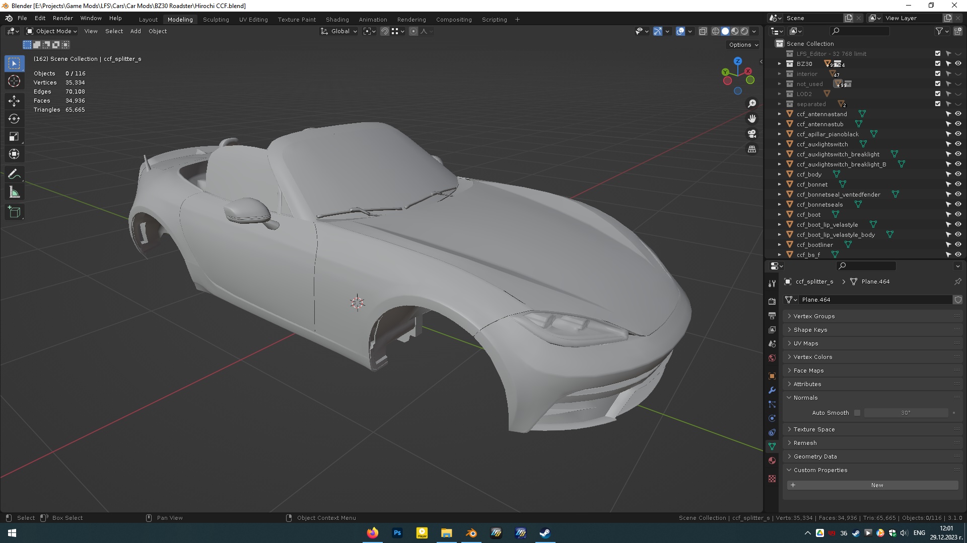The image size is (967, 543).
Task: Open the Modifiers wrench properties tab
Action: tap(772, 390)
